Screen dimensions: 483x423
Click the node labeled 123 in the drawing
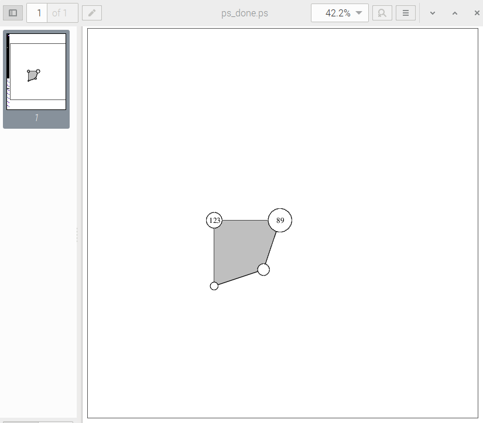tap(214, 220)
